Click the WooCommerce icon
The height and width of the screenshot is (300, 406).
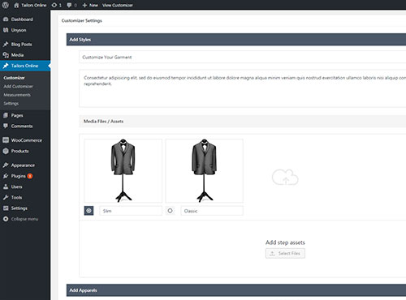click(x=6, y=140)
